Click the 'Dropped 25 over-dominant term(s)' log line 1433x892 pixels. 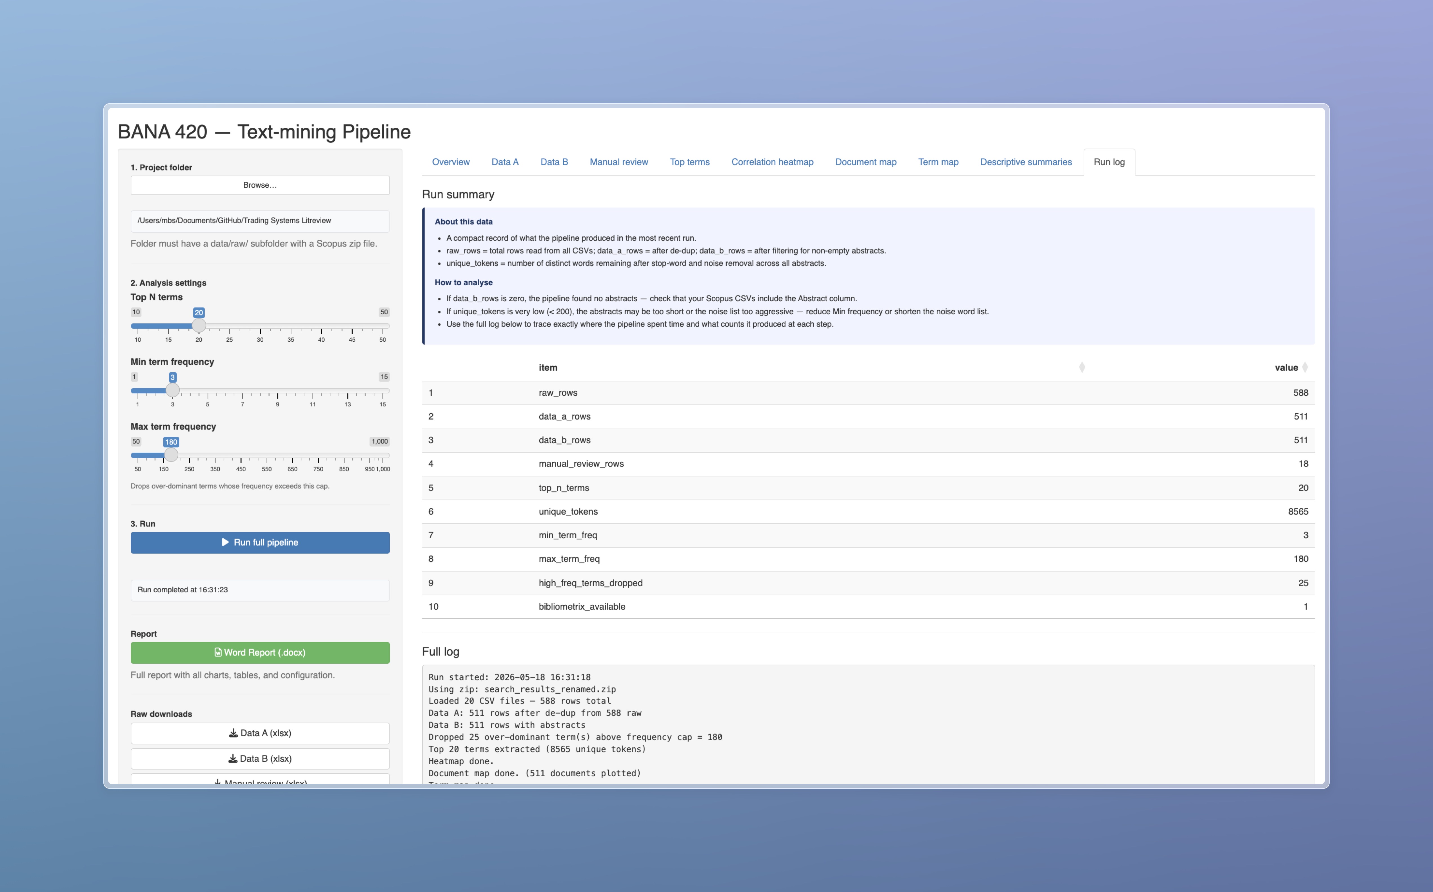click(x=575, y=738)
